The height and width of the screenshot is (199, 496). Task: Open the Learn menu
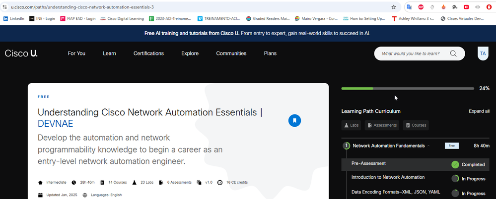click(x=109, y=53)
